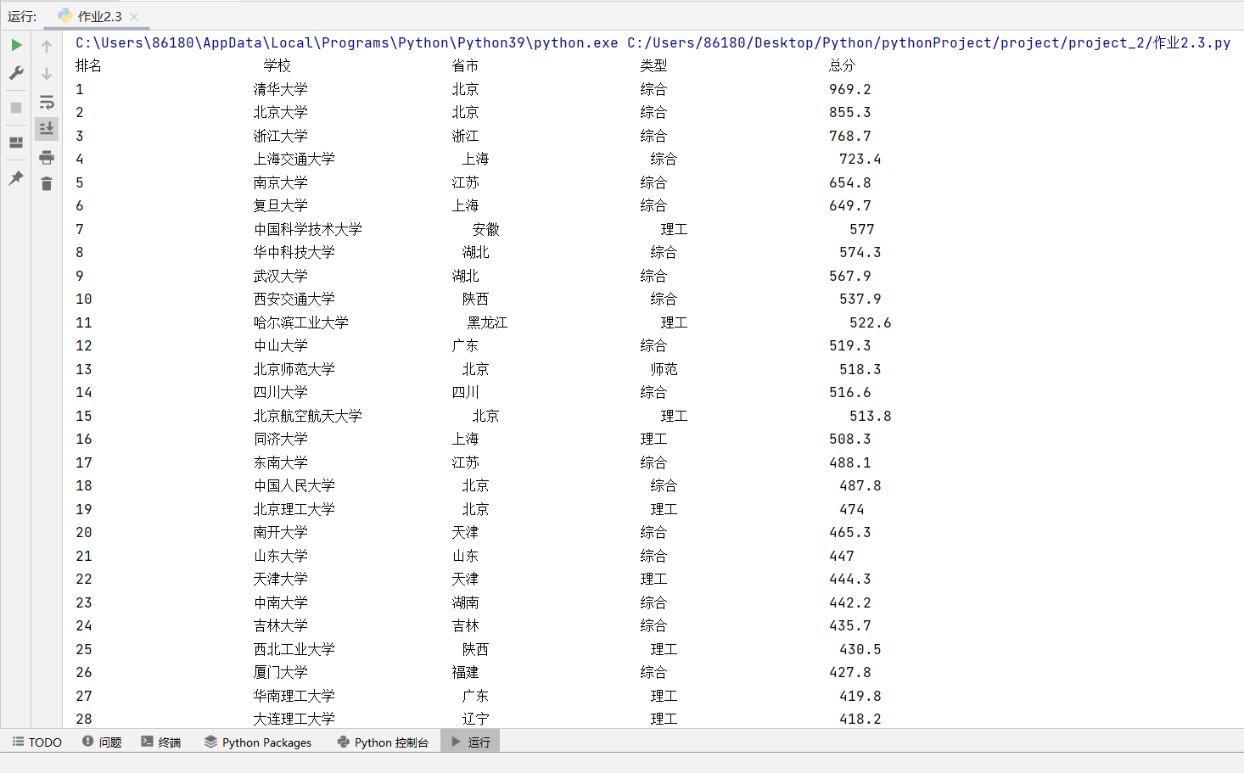Click 武汉大学 in the output
The height and width of the screenshot is (773, 1244).
click(x=280, y=276)
